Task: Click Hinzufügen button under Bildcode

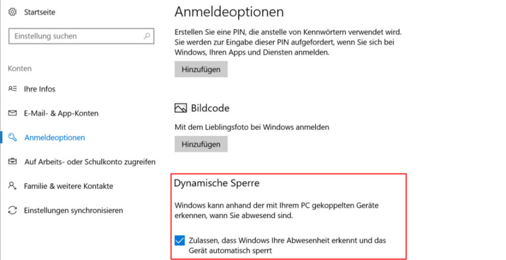Action: coord(201,144)
